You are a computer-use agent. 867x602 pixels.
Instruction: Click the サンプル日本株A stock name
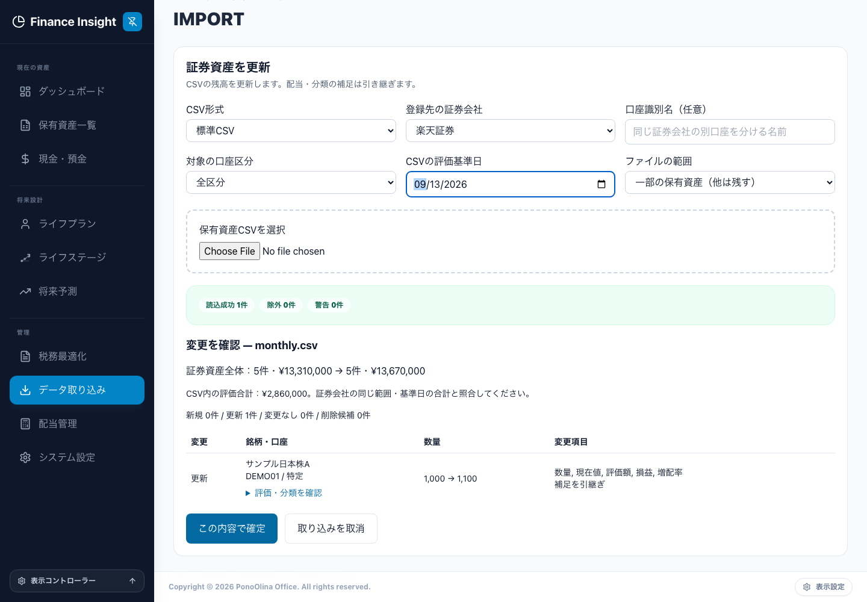click(278, 464)
